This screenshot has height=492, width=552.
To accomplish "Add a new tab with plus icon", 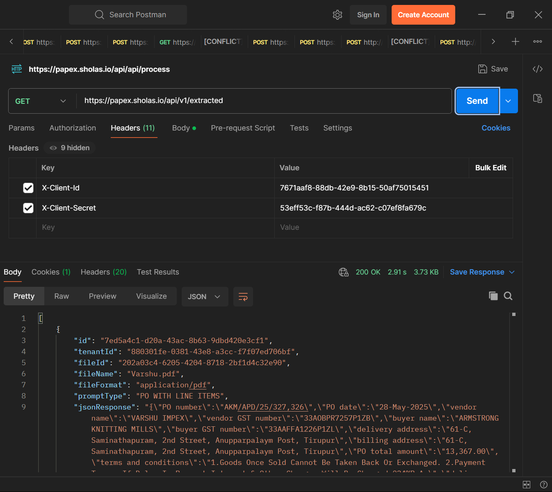I will 516,41.
